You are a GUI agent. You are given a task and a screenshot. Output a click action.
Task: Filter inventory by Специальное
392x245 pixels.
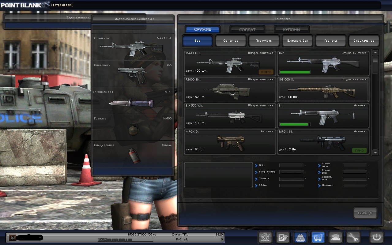[364, 41]
